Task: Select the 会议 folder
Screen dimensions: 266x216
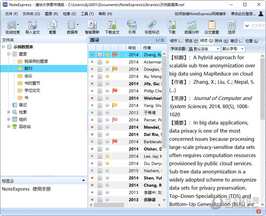Action: pyautogui.click(x=28, y=76)
